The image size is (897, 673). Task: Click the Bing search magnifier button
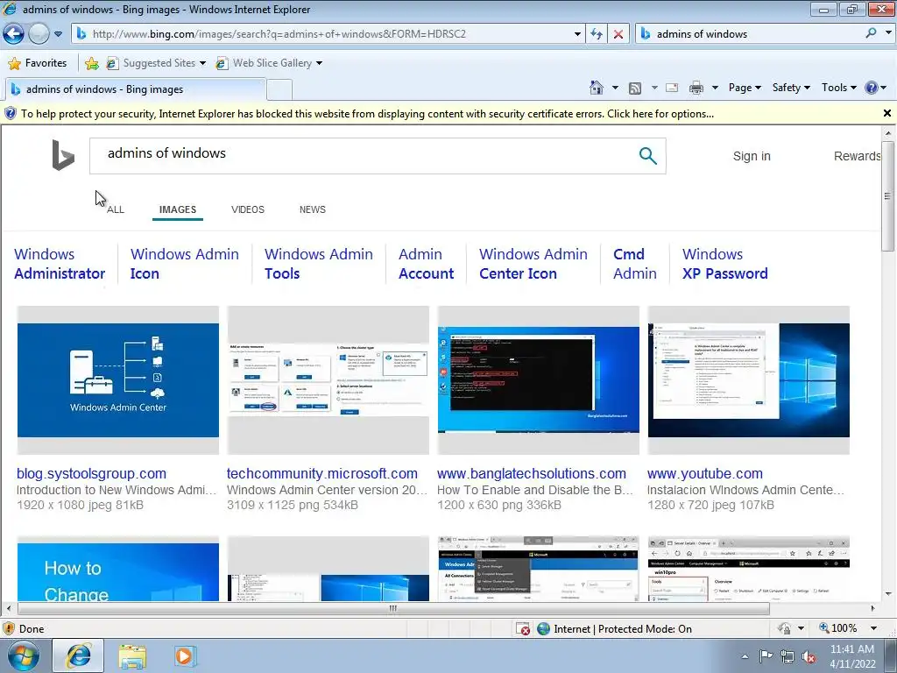click(647, 156)
